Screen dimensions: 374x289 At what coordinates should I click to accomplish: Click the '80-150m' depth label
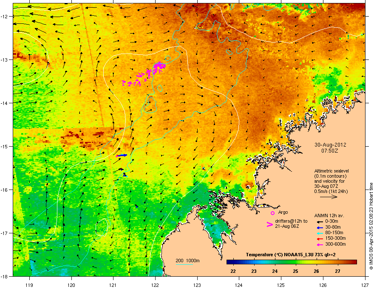[x=334, y=232]
